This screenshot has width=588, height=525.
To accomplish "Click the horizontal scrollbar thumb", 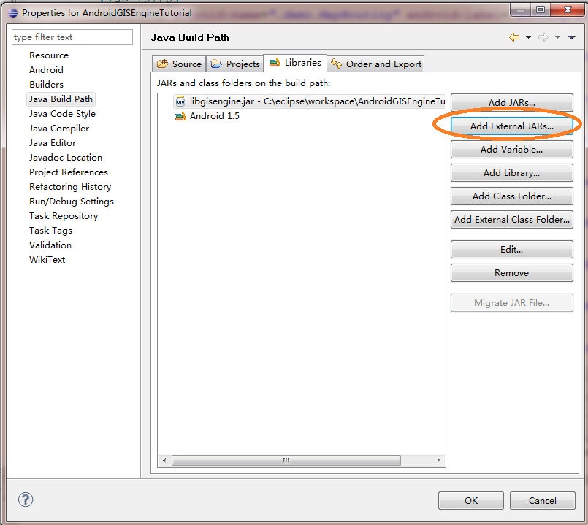I will (x=286, y=460).
